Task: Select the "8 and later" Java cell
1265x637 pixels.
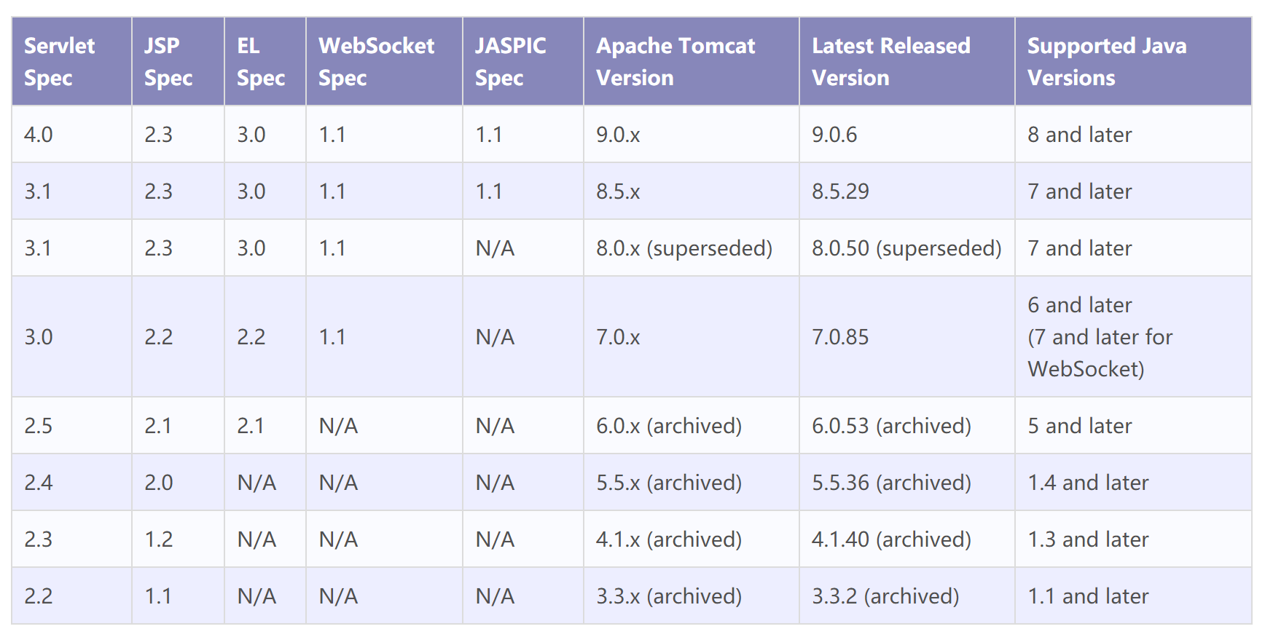Action: tap(1079, 135)
